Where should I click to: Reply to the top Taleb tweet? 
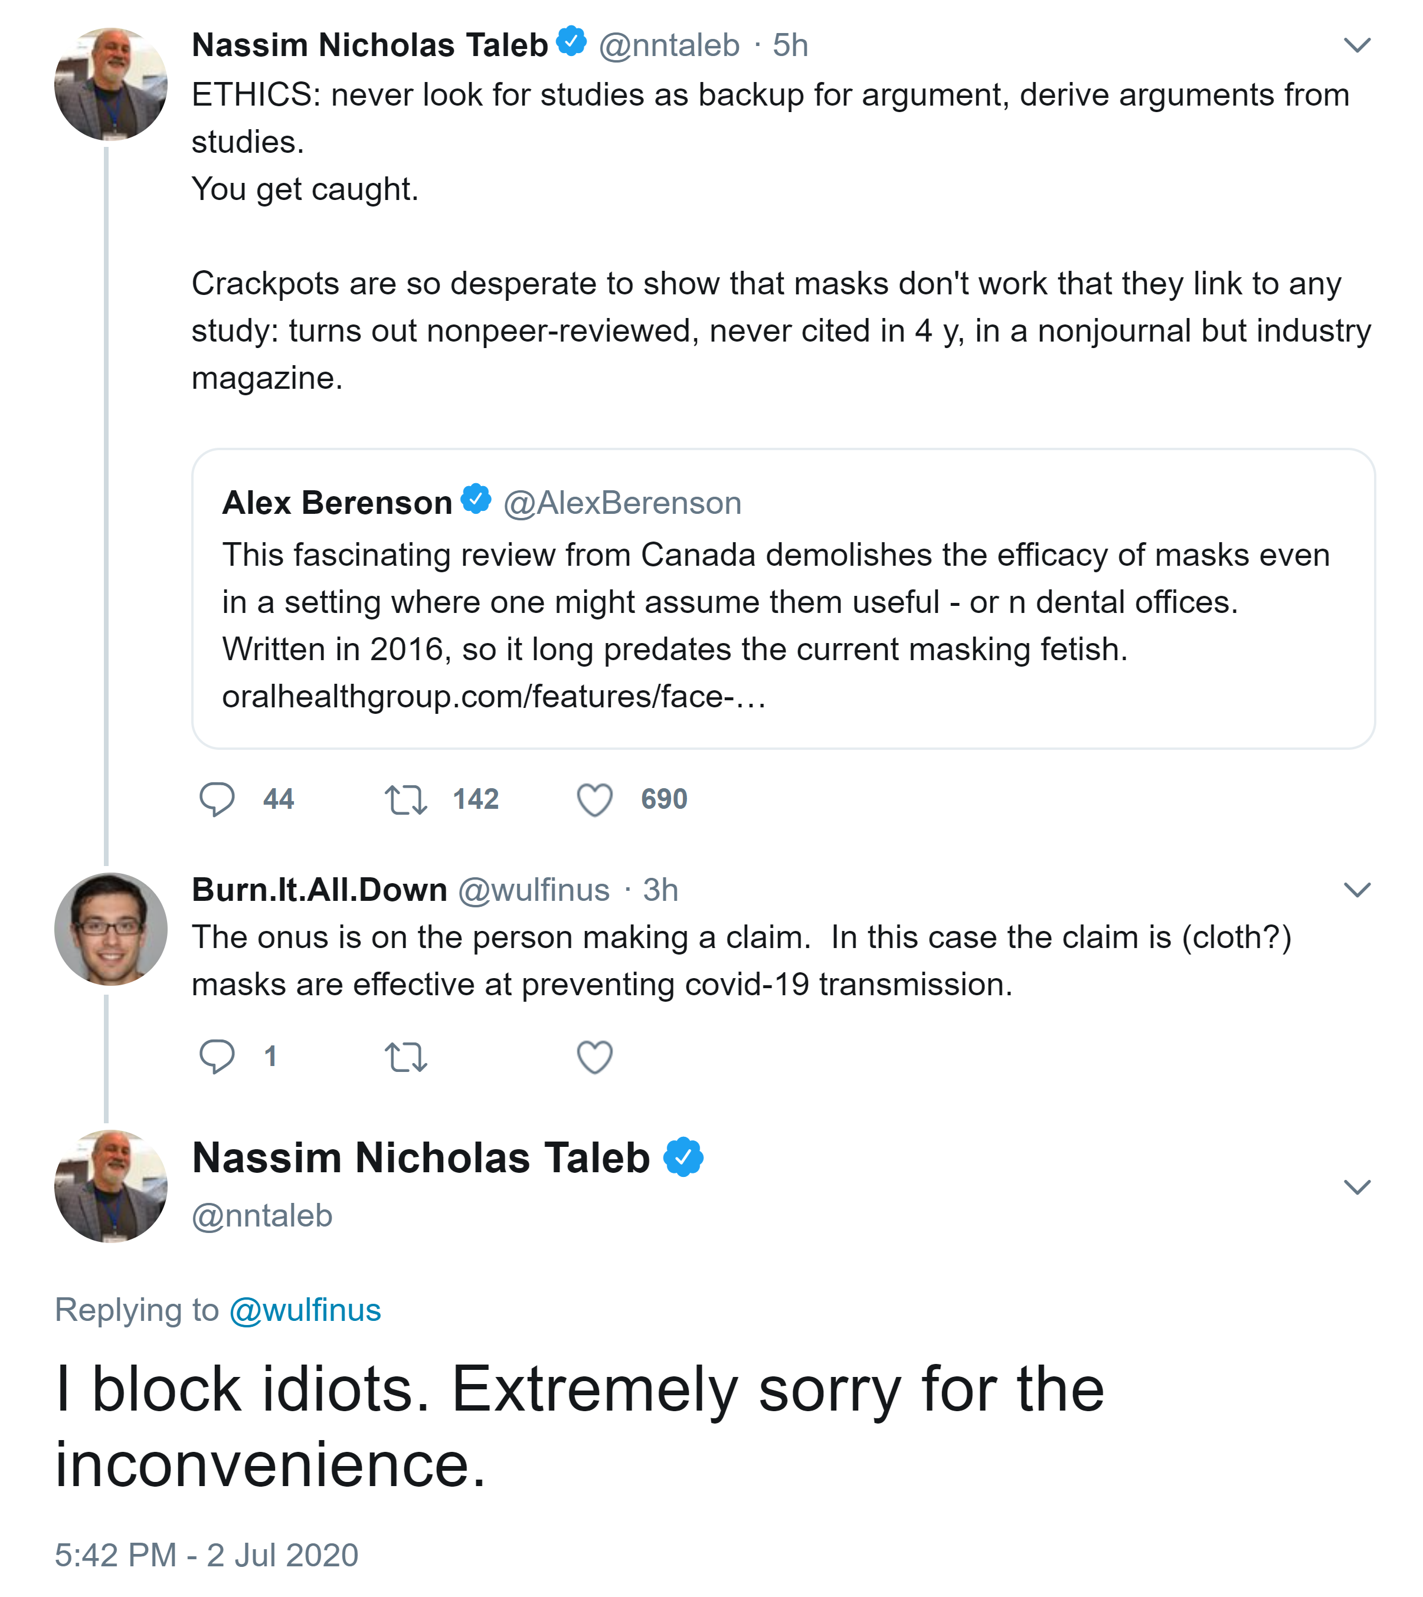point(217,799)
